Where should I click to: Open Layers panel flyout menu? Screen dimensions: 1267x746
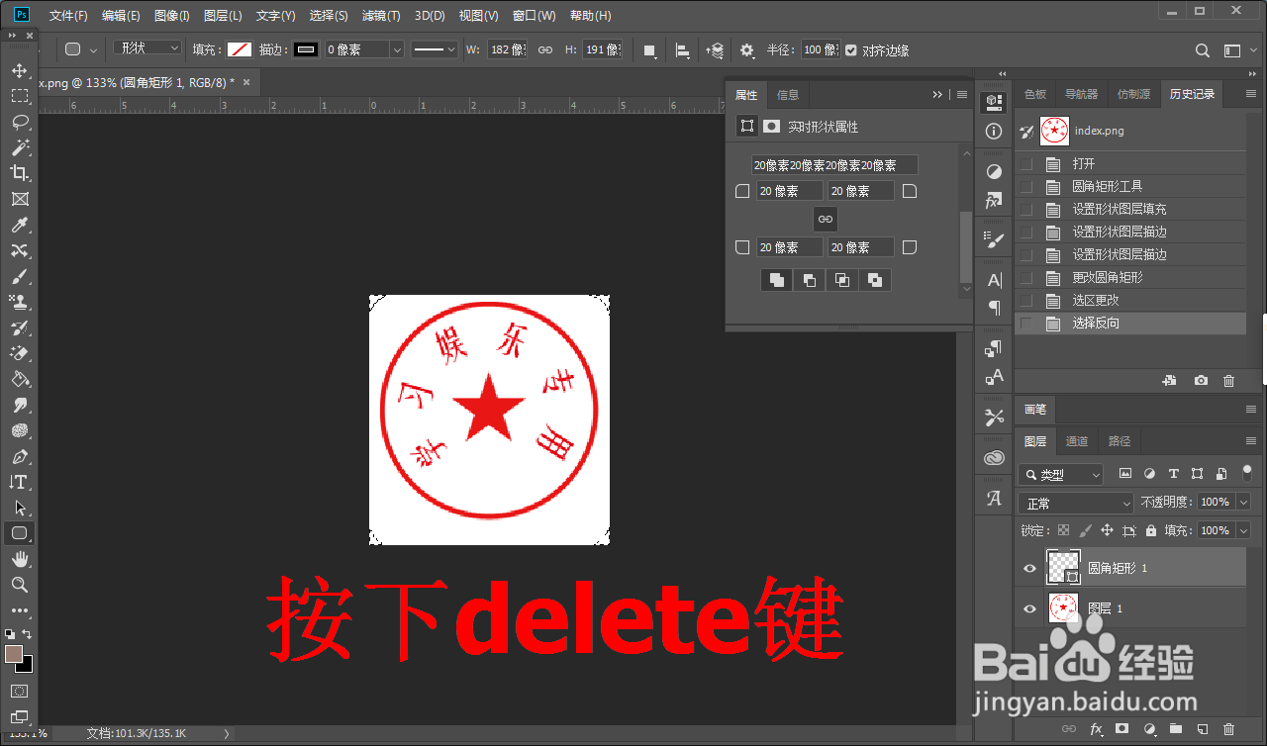point(1250,441)
